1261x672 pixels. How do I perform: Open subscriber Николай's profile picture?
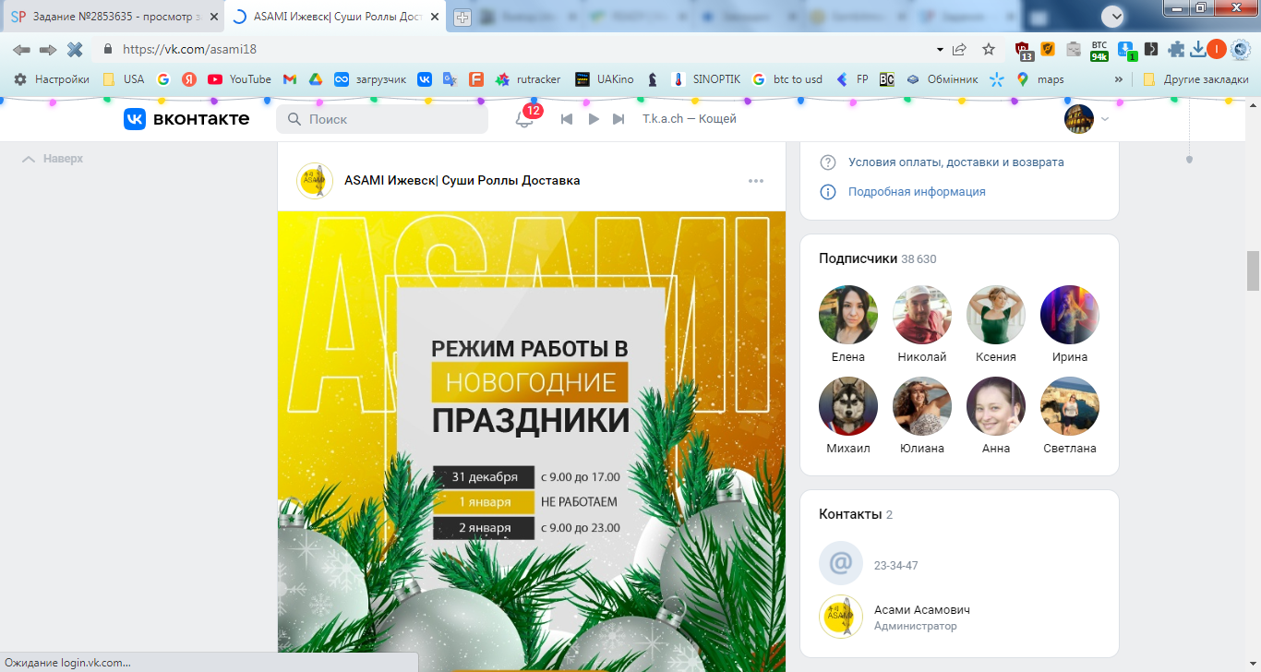922,315
